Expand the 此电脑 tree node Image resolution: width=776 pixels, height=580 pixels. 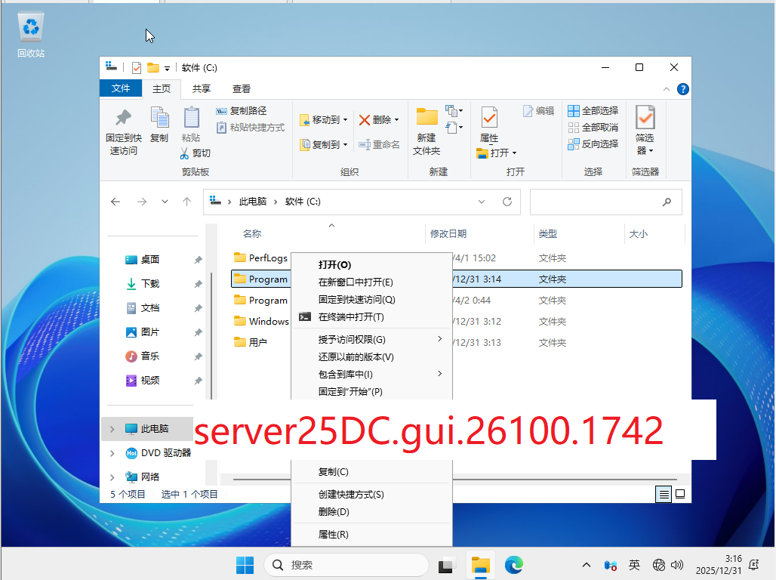[112, 429]
